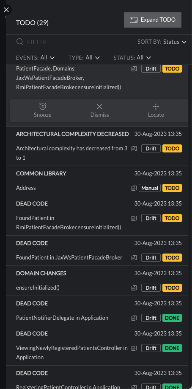
Task: Click DONE status on PatientNotifierDelegate entry
Action: tap(172, 318)
